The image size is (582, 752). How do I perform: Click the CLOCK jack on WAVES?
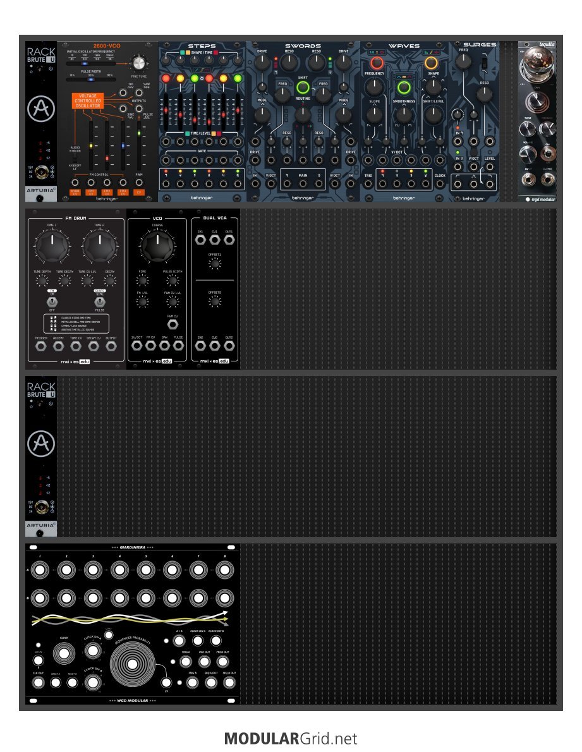440,184
